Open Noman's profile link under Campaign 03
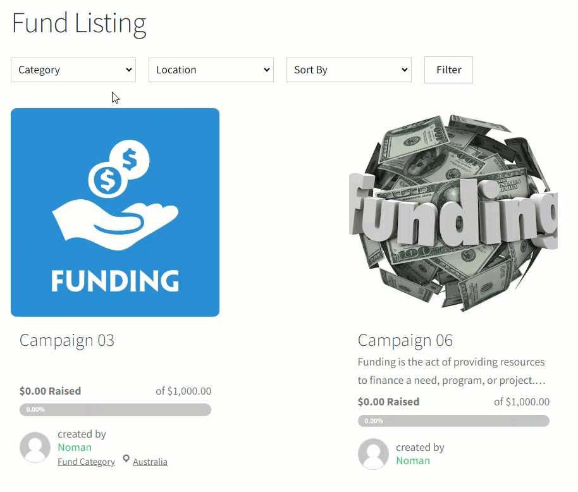This screenshot has width=578, height=492. (x=75, y=447)
